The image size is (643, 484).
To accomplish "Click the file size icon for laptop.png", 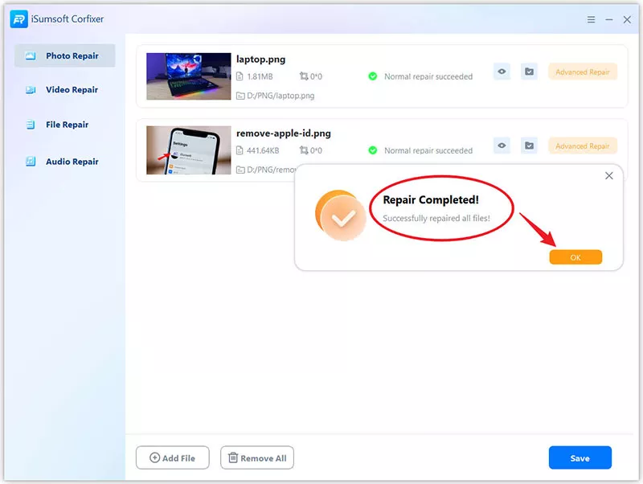I will click(240, 76).
